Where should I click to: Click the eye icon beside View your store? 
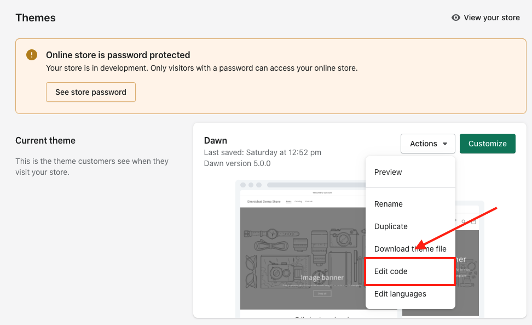[x=456, y=18]
